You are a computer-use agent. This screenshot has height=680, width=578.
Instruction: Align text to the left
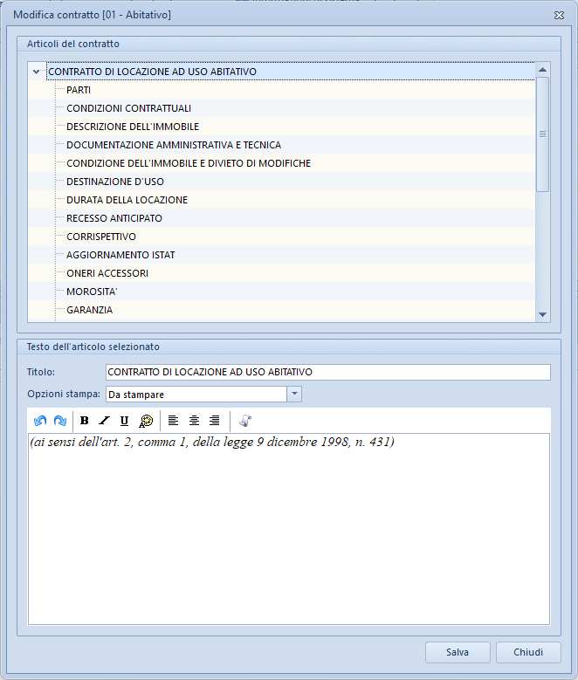coord(173,420)
